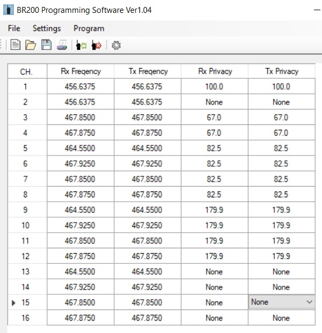Save using the floppy disk icon

(x=46, y=45)
